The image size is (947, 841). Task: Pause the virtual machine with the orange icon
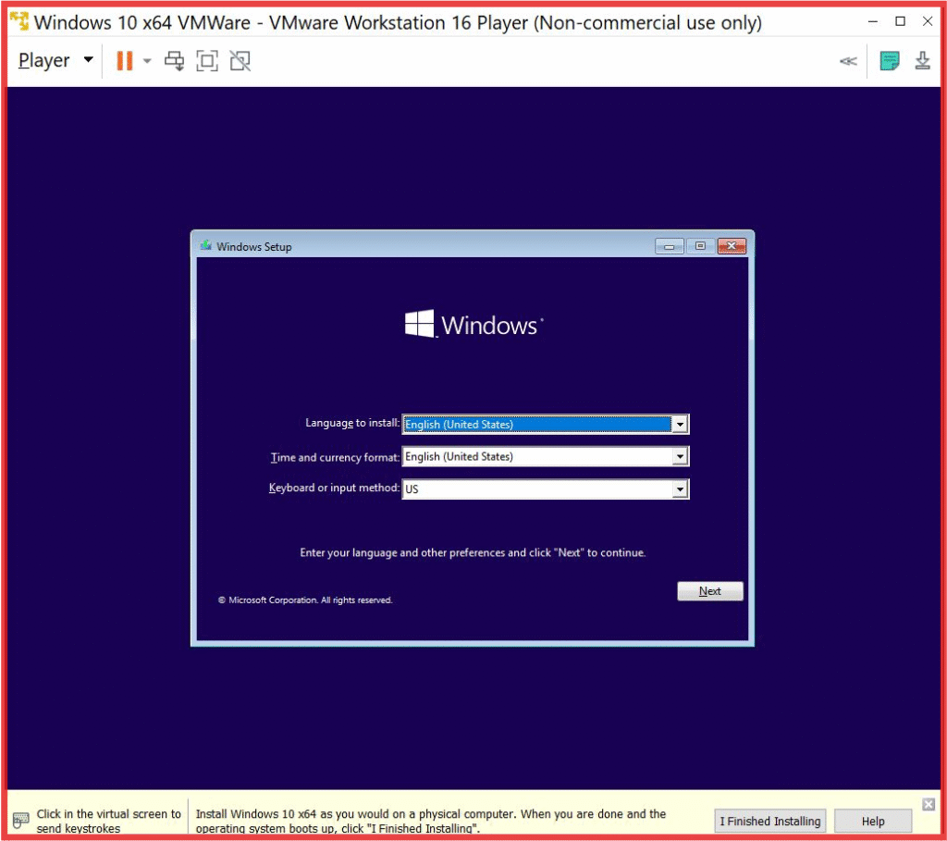(124, 61)
